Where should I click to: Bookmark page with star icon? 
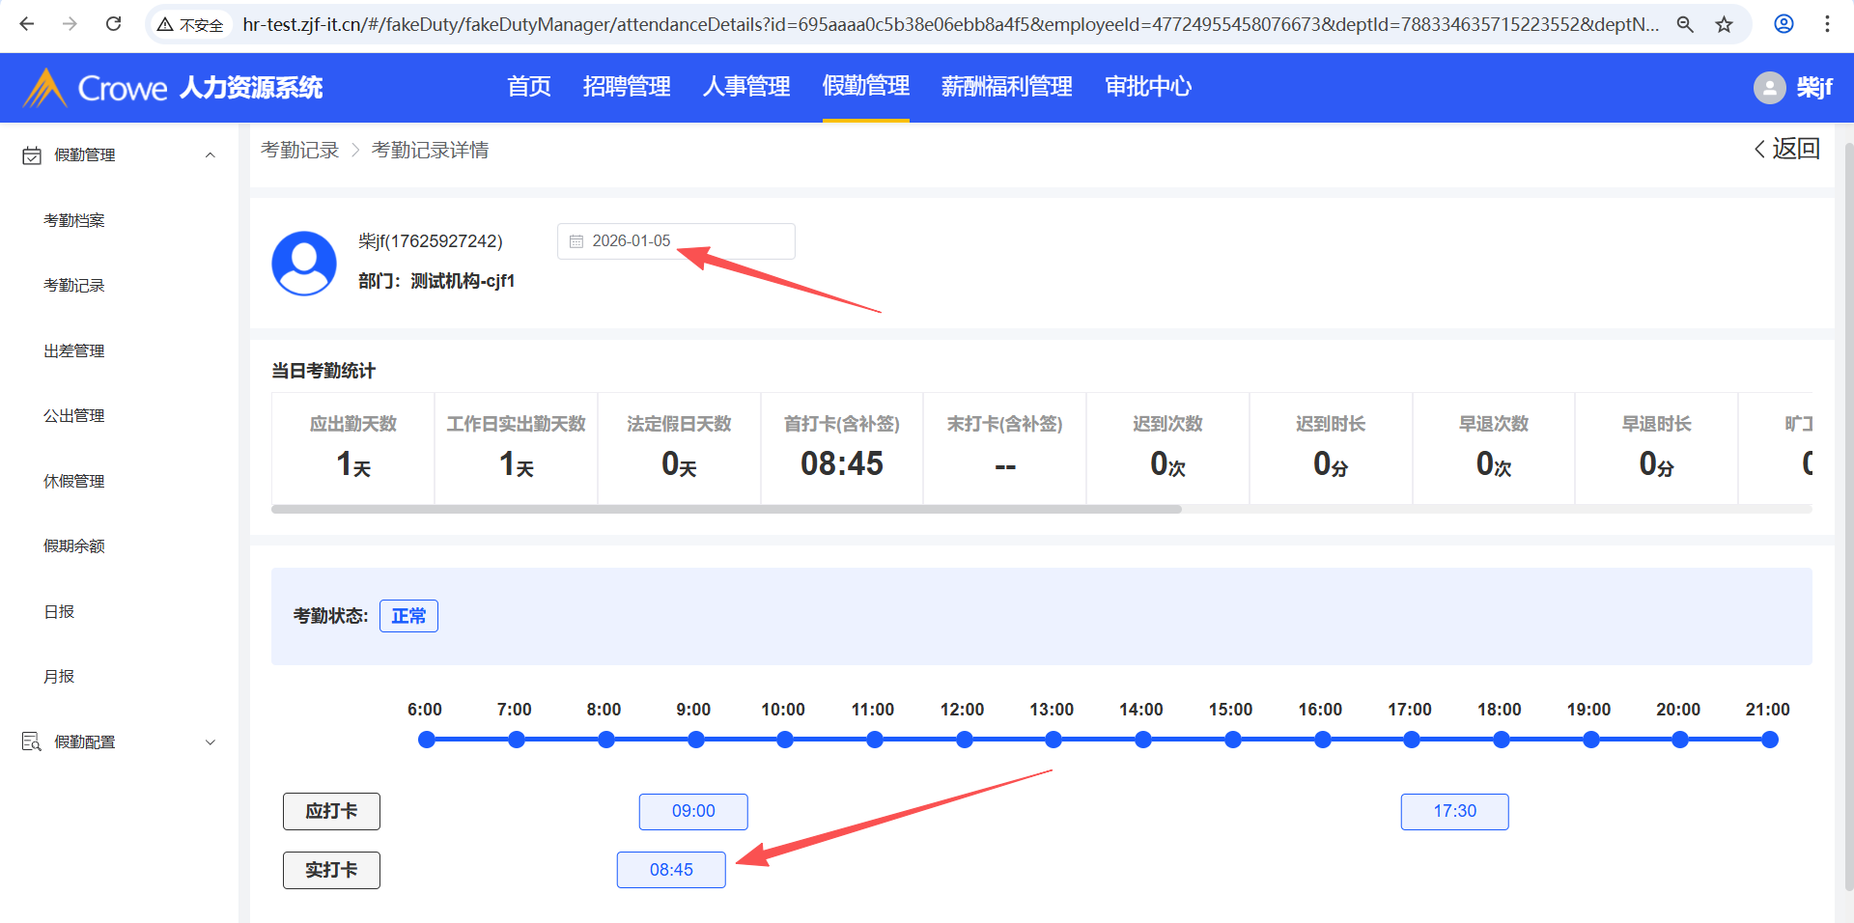click(x=1724, y=24)
